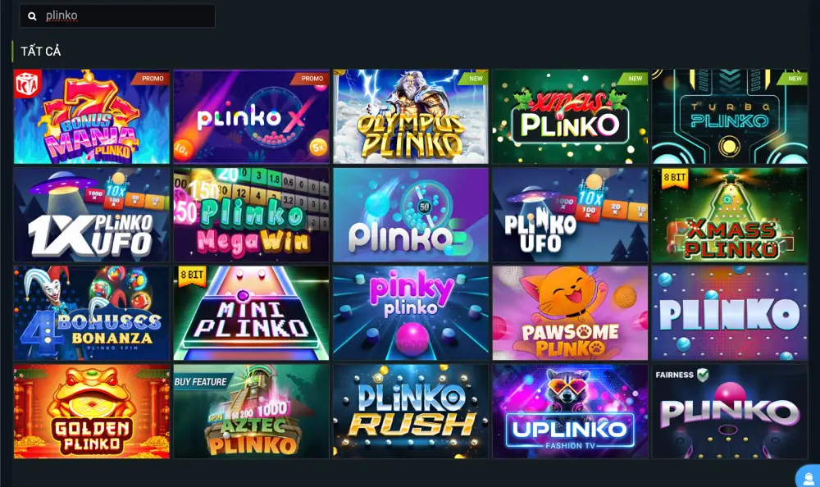The image size is (820, 487).
Task: Open the 1X Plinko UFO game
Action: coord(92,215)
